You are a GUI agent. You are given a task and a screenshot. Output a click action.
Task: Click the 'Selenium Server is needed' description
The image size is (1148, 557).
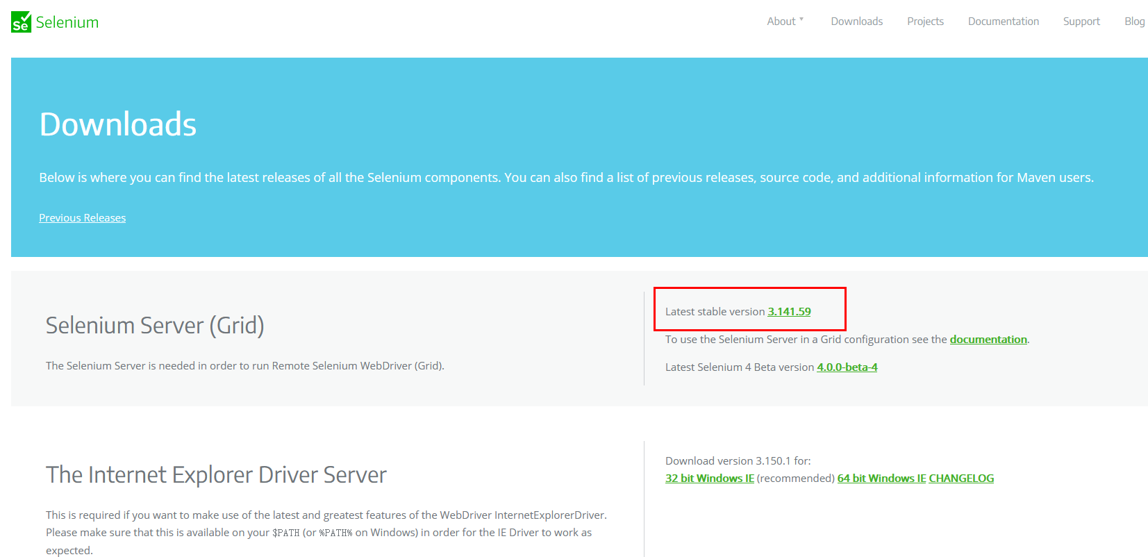(245, 365)
